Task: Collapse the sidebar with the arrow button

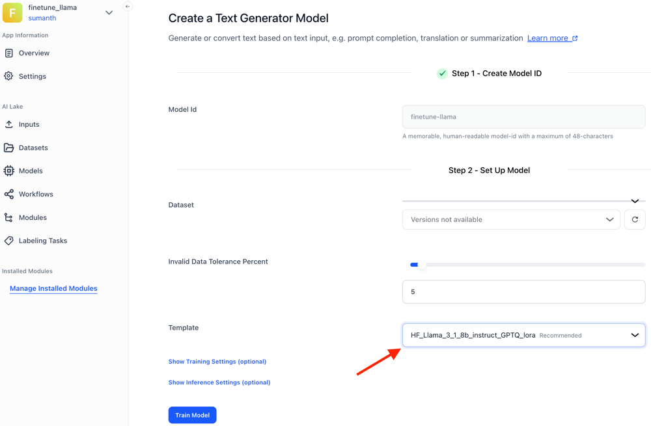Action: [x=128, y=7]
